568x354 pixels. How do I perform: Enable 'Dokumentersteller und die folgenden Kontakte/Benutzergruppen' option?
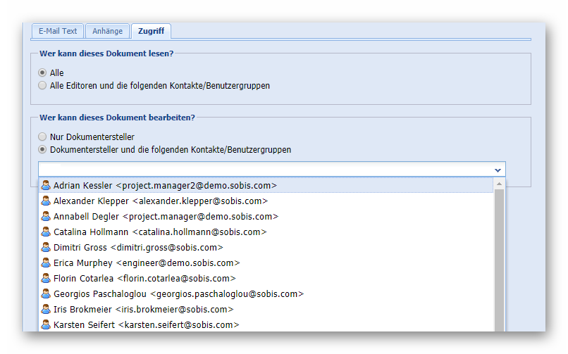point(43,150)
